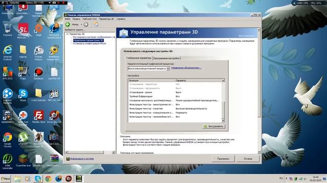Select Регулировка настроек изображения tree item
This screenshot has width=327, height=183.
pos(94,37)
